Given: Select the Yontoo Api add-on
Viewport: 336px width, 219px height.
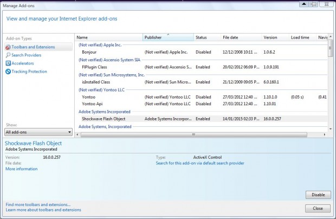Looking at the screenshot, I should coord(201,104).
